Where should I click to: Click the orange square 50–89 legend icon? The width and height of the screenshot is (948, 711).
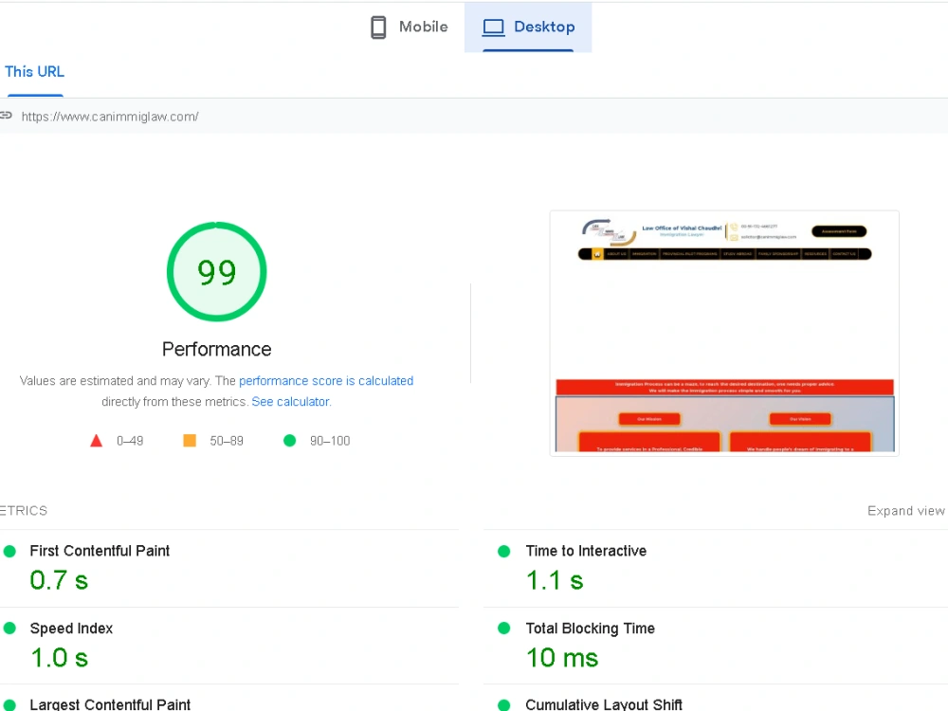pos(190,441)
